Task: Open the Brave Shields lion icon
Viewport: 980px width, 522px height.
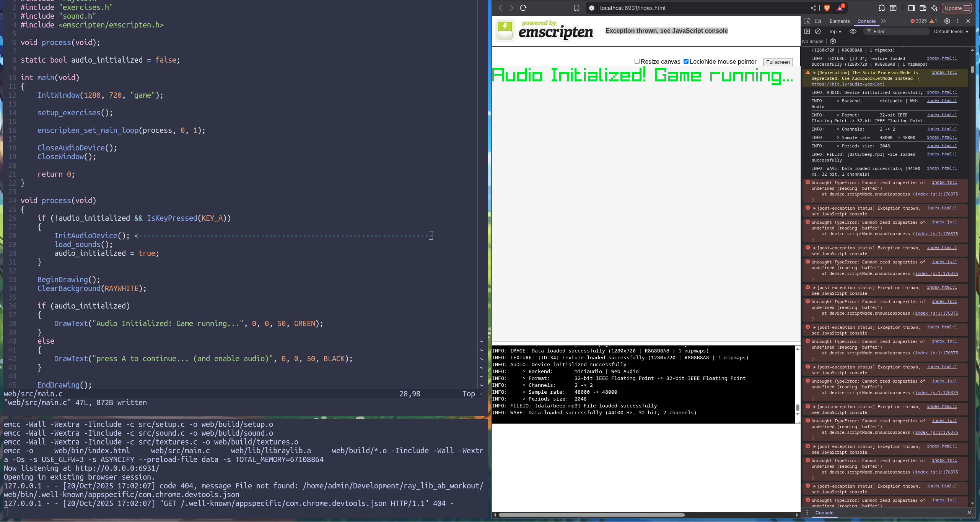Action: click(827, 8)
